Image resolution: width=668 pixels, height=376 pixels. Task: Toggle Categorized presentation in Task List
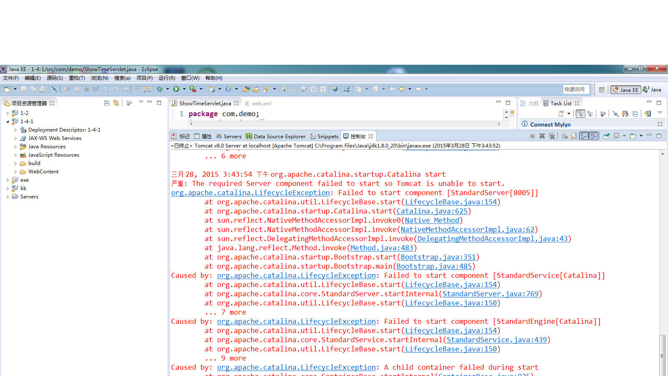pos(580,114)
